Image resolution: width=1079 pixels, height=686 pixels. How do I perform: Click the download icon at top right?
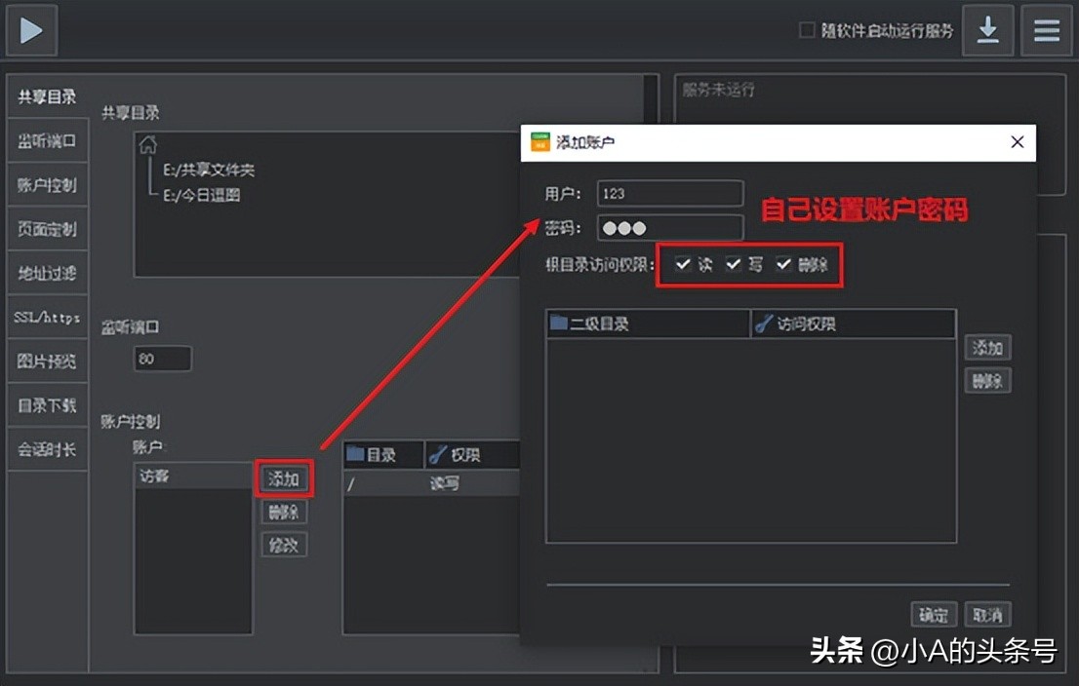(x=987, y=30)
